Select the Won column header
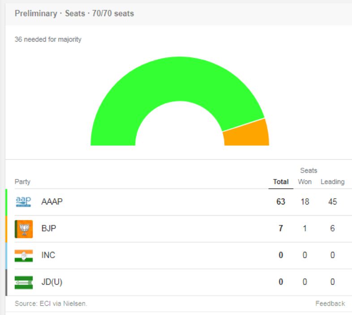 tap(305, 182)
